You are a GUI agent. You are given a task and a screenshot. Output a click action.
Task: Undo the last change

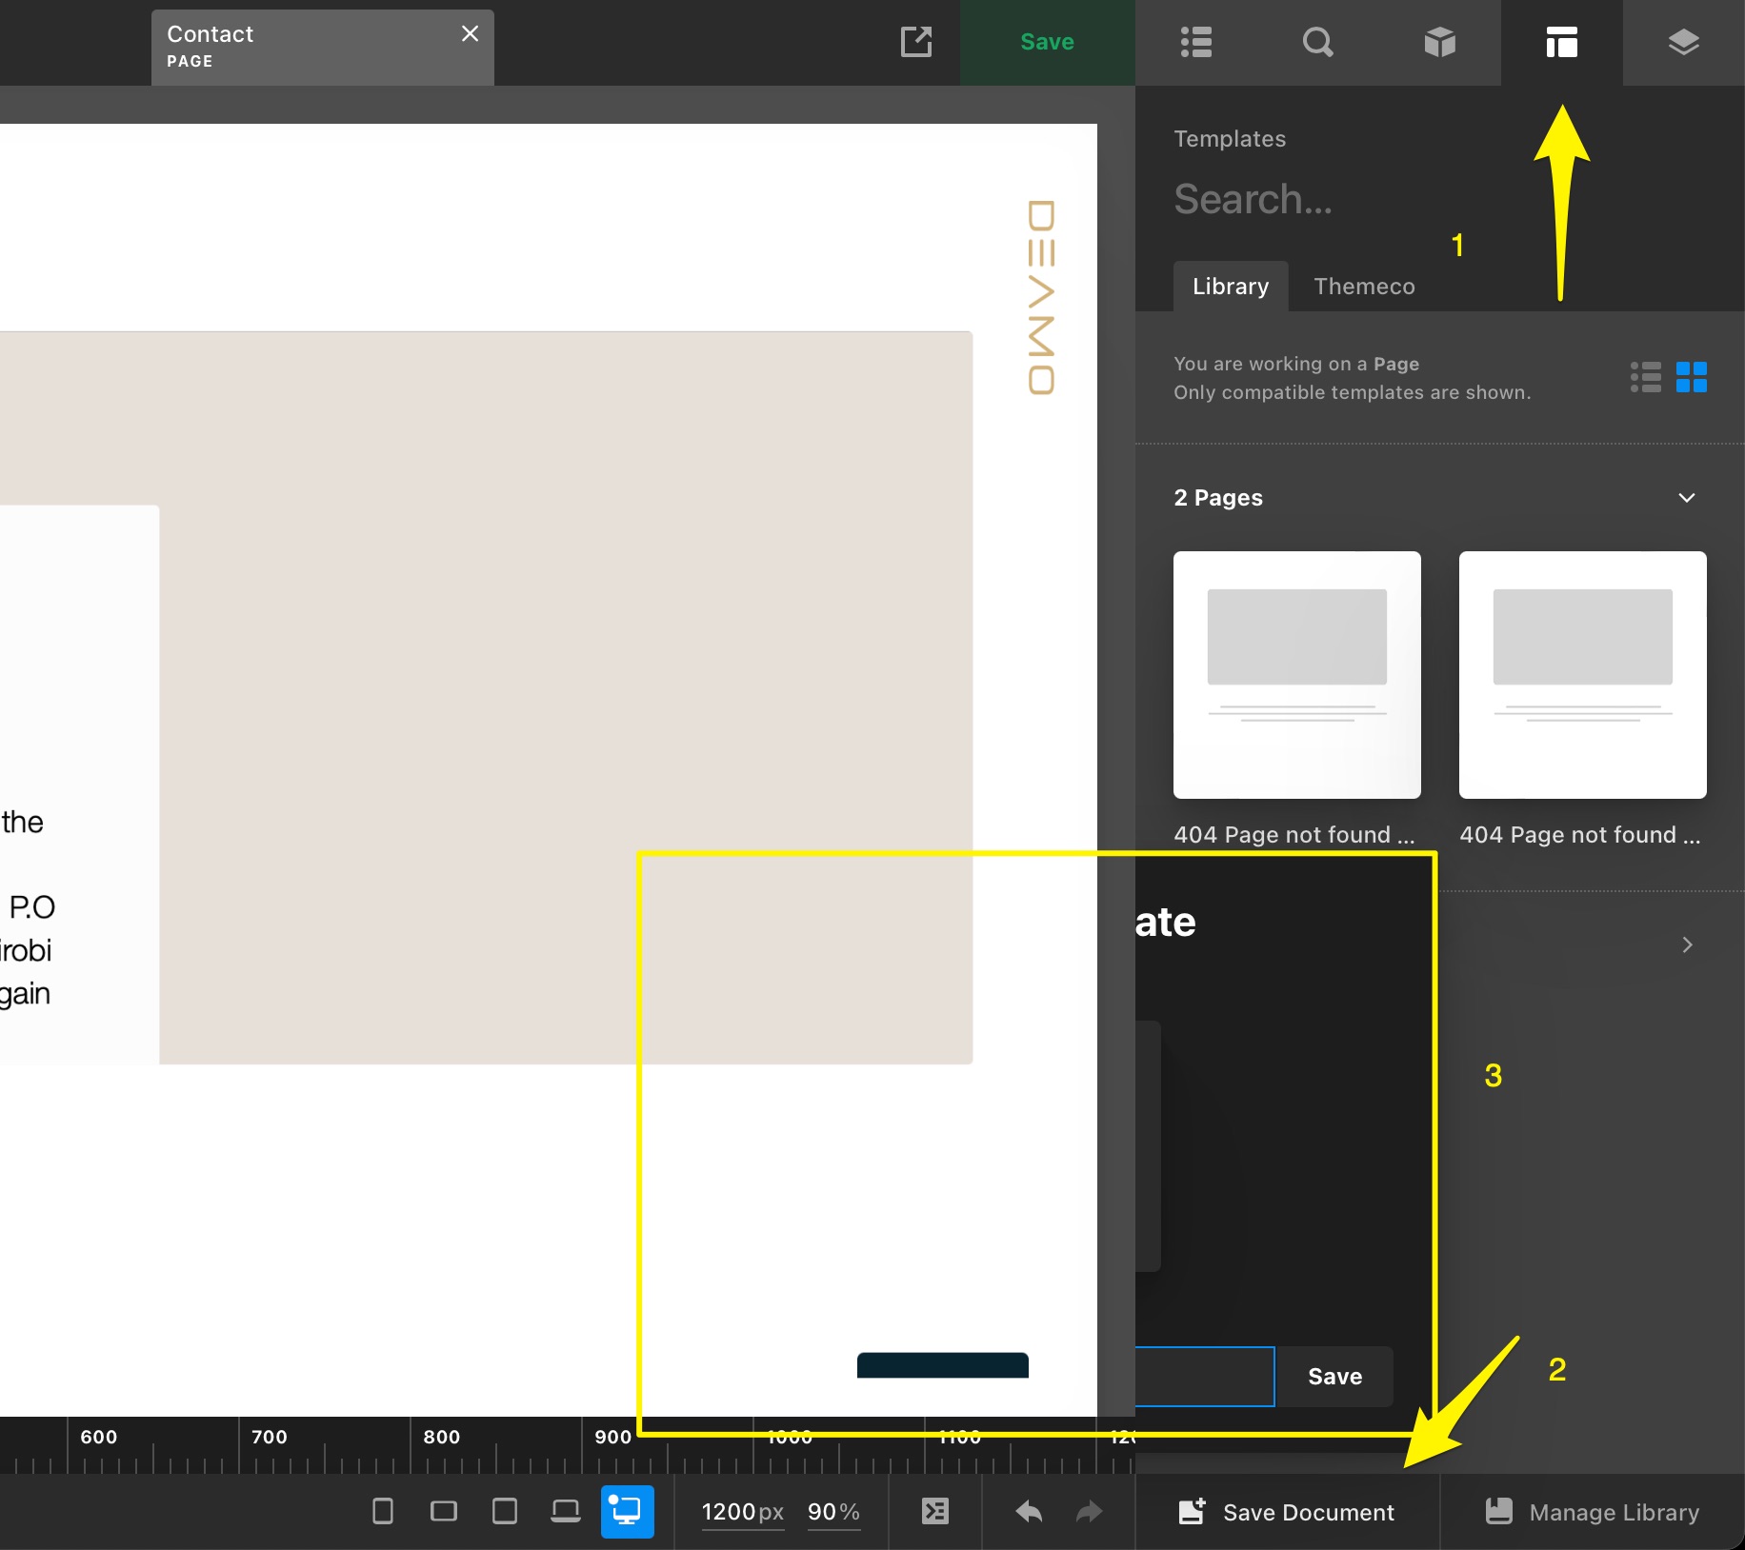pos(1029,1511)
